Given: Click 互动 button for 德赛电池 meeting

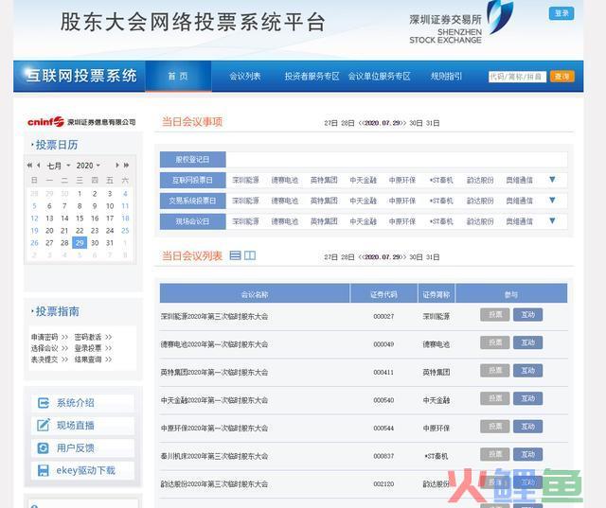Looking at the screenshot, I should pyautogui.click(x=528, y=342).
